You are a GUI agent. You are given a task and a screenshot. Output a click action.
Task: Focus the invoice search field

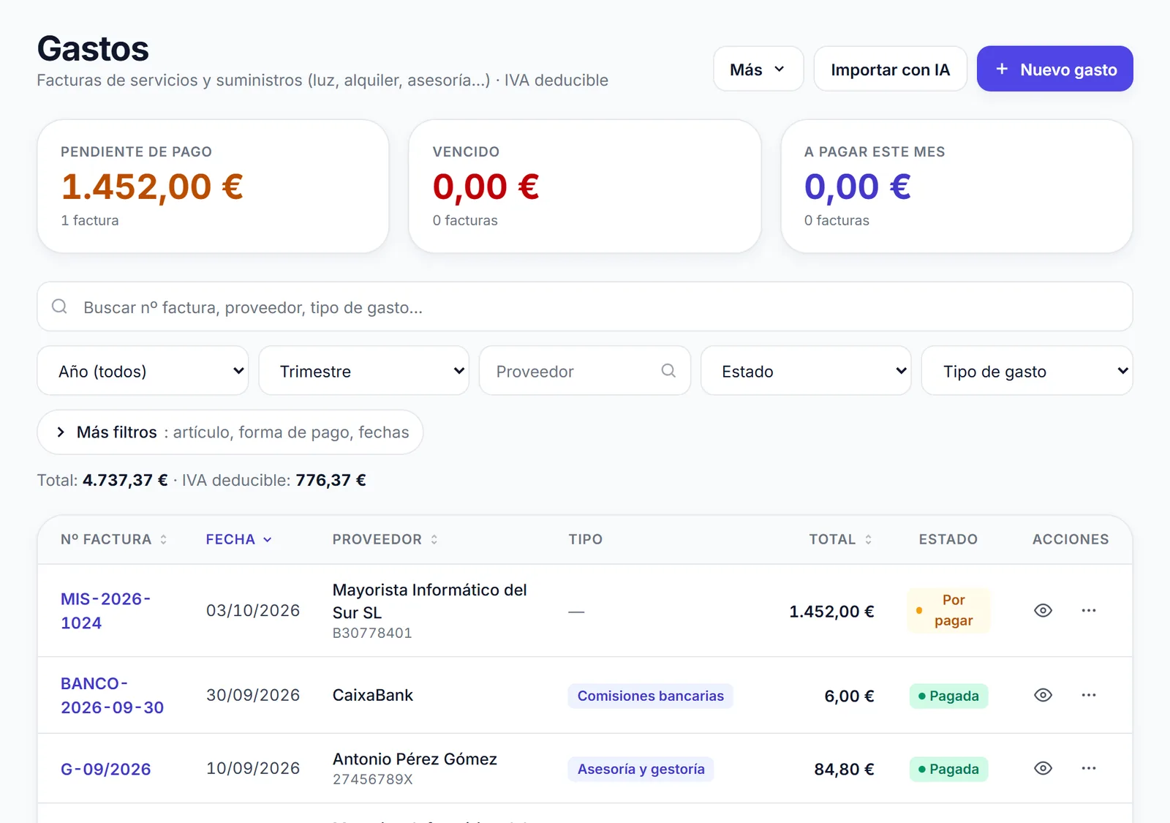(x=585, y=307)
